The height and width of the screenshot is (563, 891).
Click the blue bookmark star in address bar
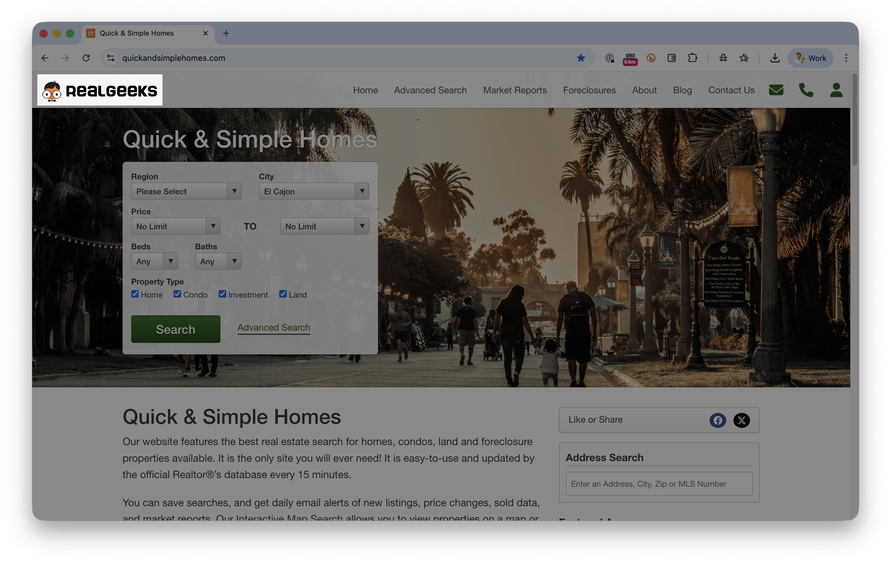click(580, 58)
